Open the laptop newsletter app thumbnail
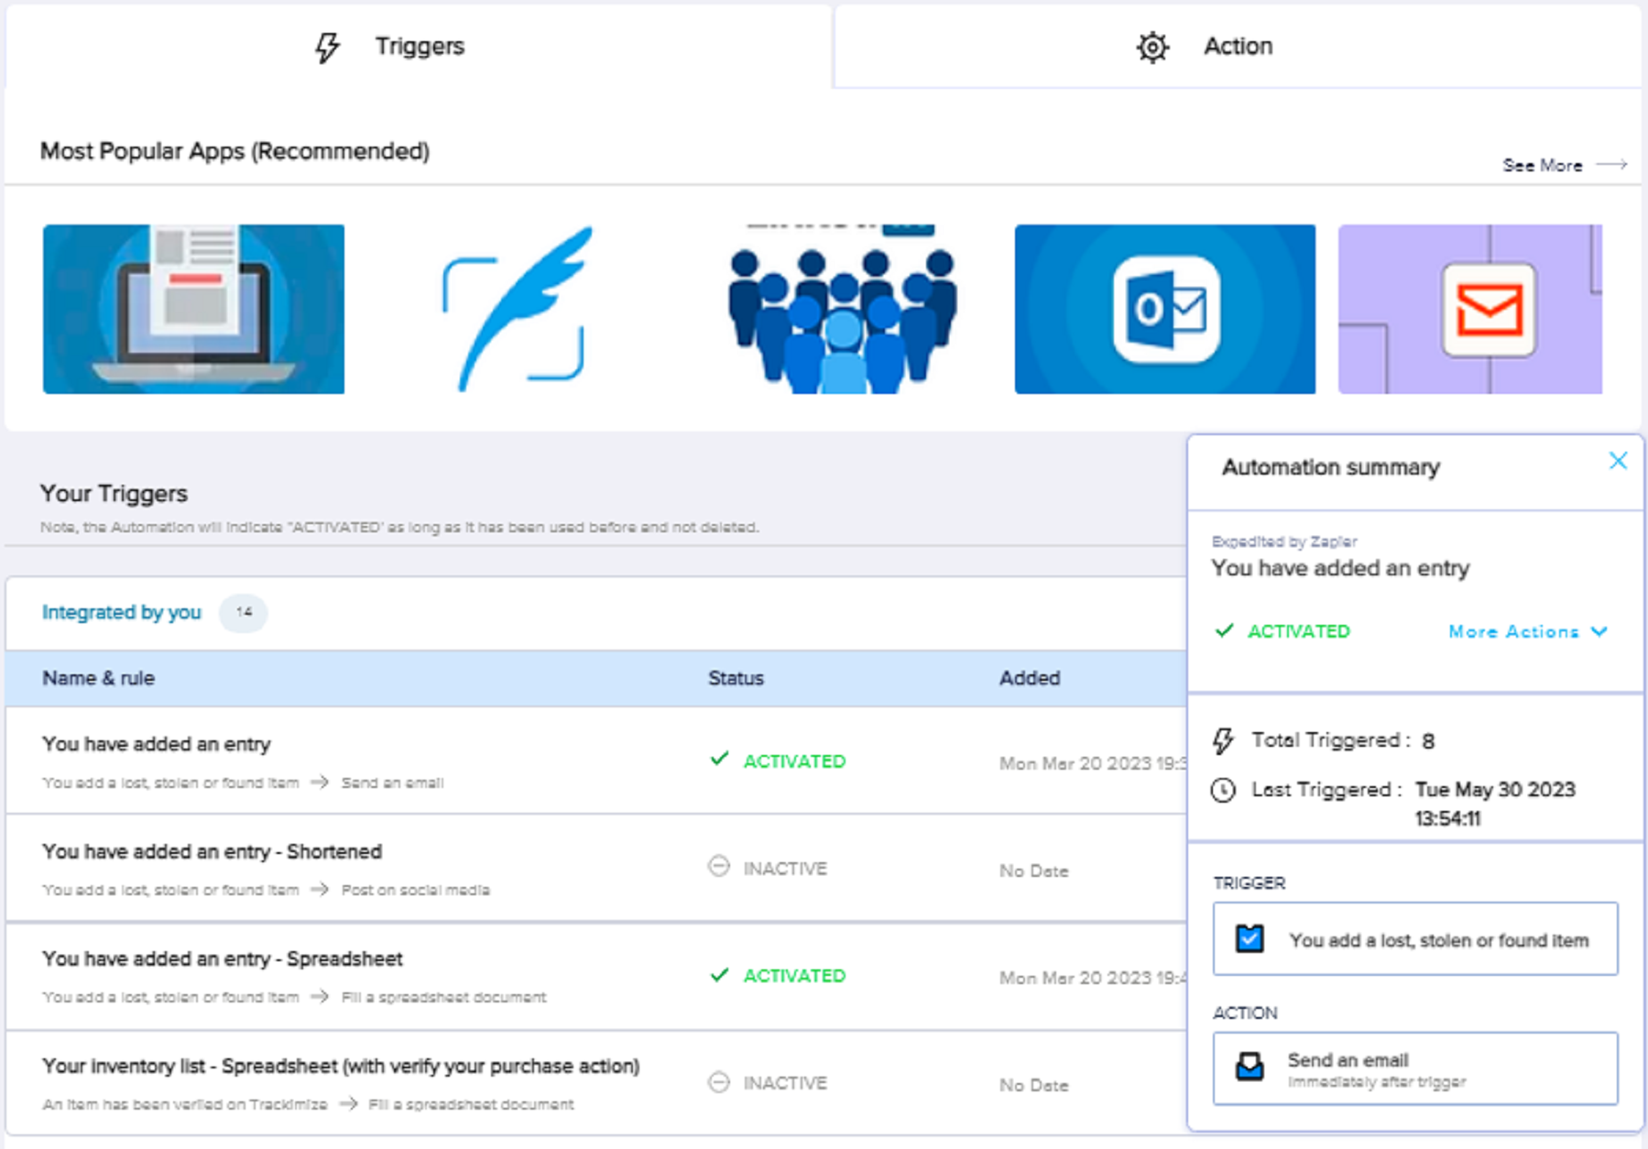The image size is (1648, 1149). pyautogui.click(x=193, y=309)
